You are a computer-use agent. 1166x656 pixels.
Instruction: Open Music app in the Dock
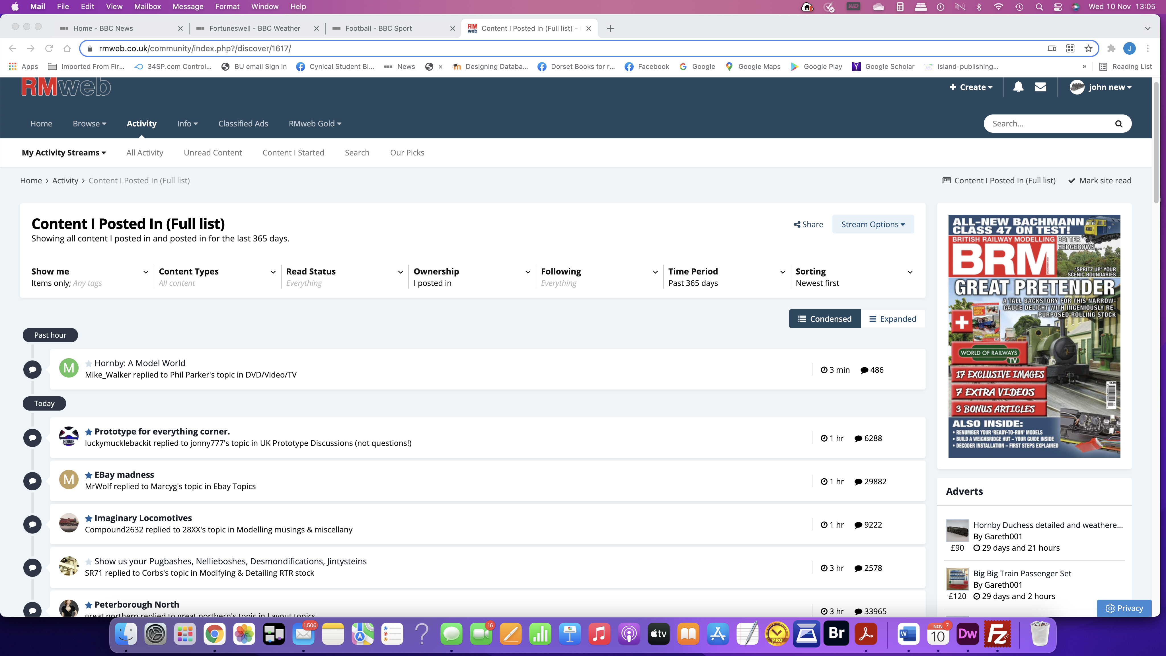coord(599,634)
